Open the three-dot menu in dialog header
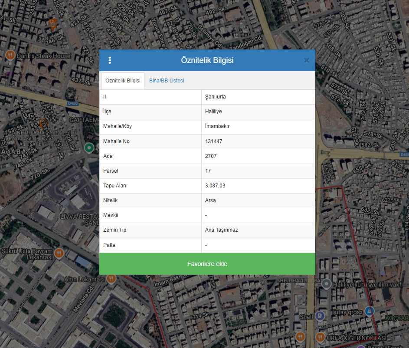The image size is (409, 348). [x=110, y=60]
